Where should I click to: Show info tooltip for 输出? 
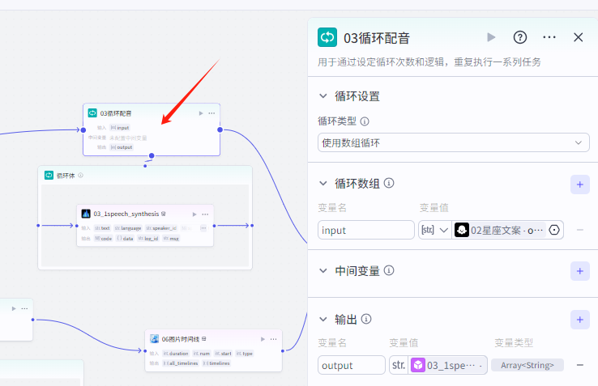tap(366, 319)
